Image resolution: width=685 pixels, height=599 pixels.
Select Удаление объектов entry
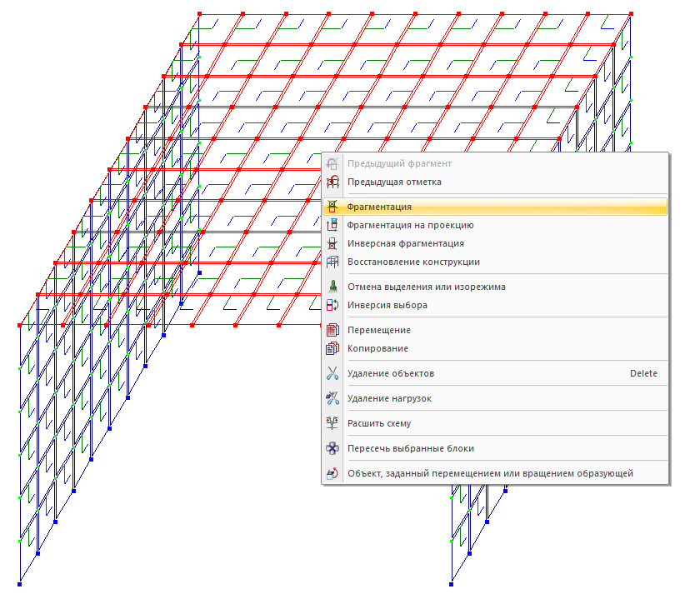click(495, 373)
